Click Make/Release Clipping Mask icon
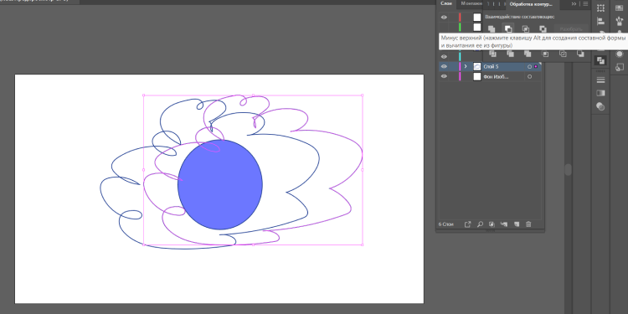628x314 pixels. [x=492, y=224]
